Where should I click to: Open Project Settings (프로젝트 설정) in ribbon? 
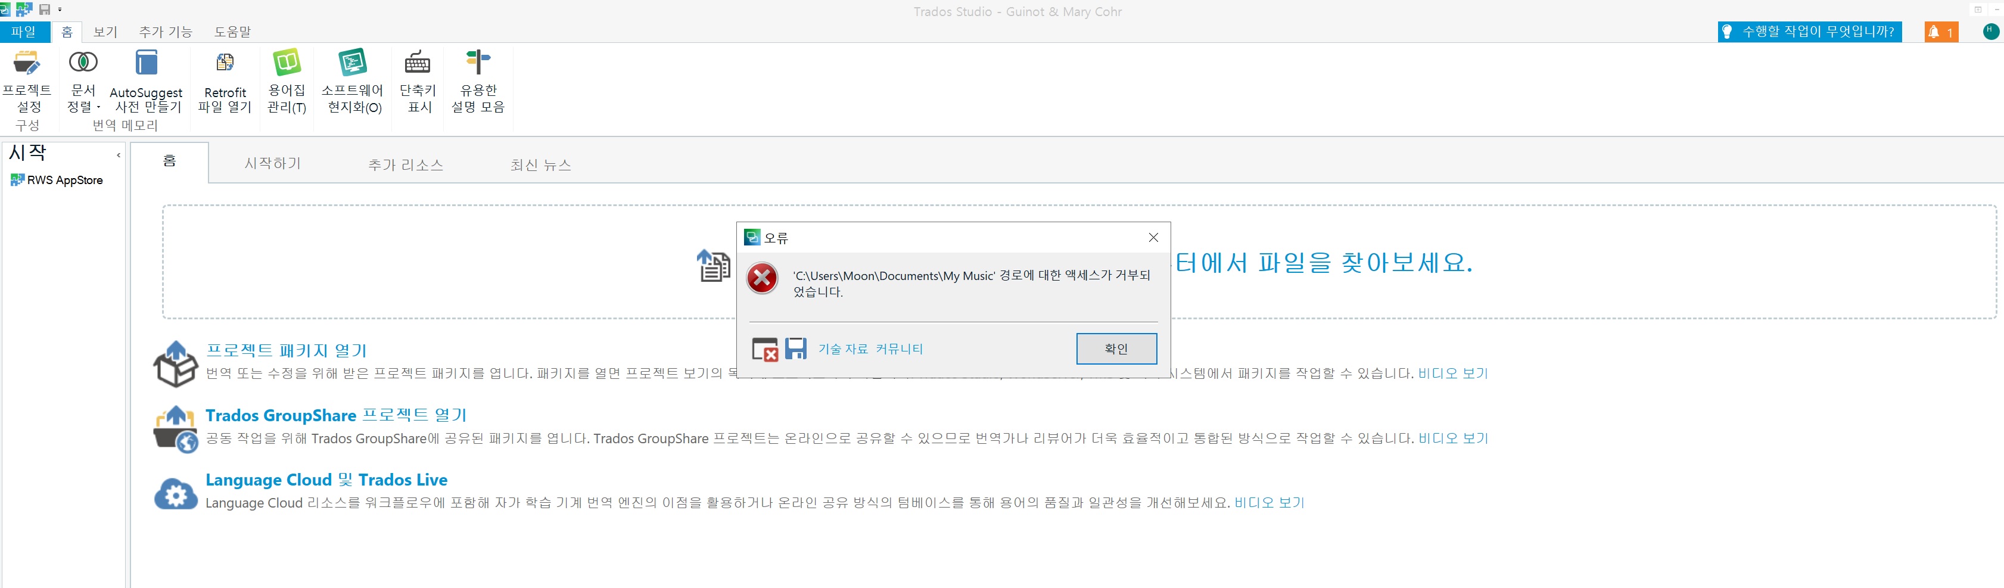(26, 81)
